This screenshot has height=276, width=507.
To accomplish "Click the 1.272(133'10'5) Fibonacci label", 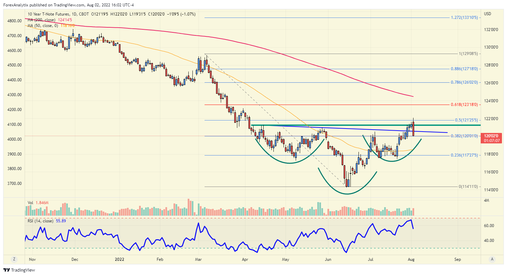I will [x=464, y=18].
